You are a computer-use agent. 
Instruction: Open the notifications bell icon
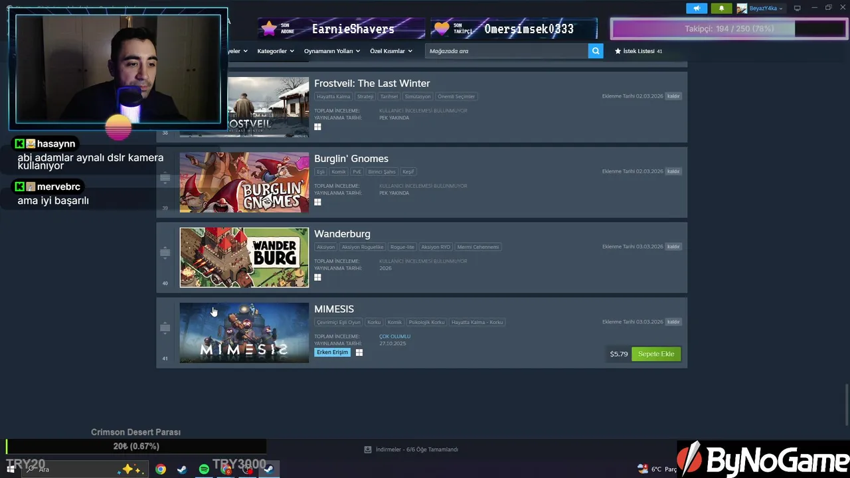point(721,8)
